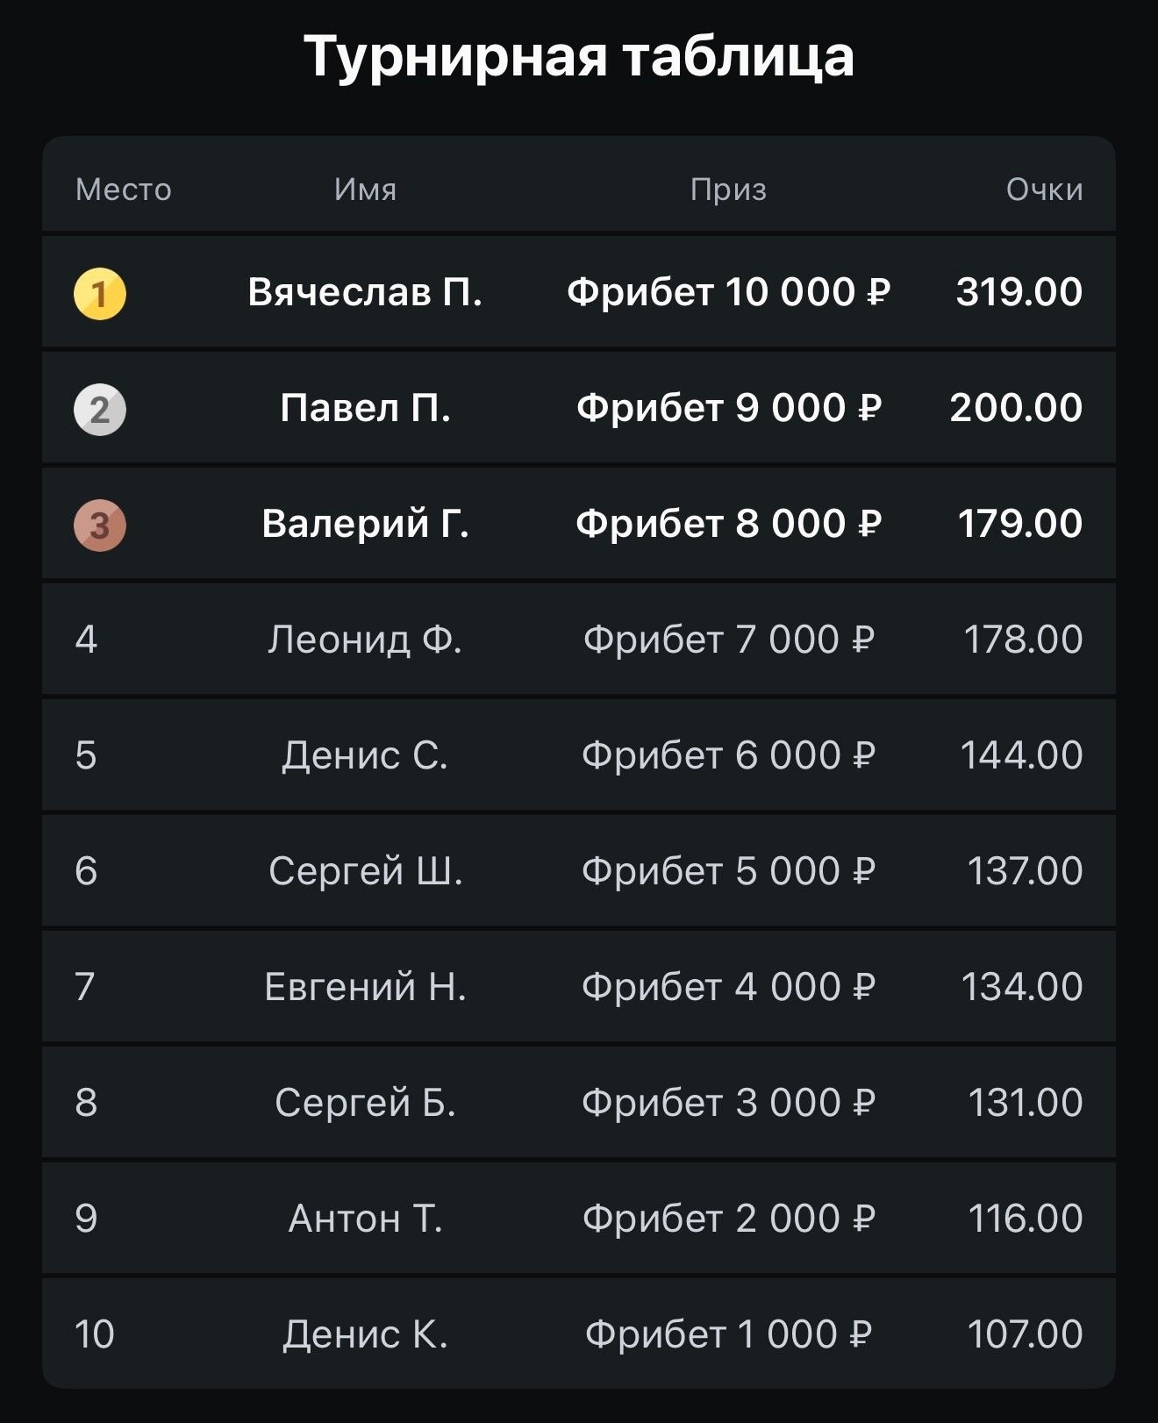This screenshot has height=1423, width=1158.
Task: Select Денис К. player name
Action: click(365, 1334)
